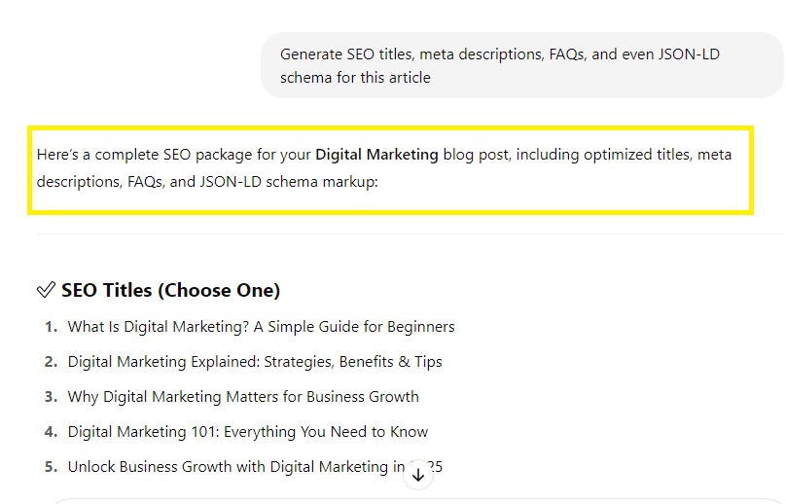Click the bold 'Digital Marketing' text

(376, 155)
